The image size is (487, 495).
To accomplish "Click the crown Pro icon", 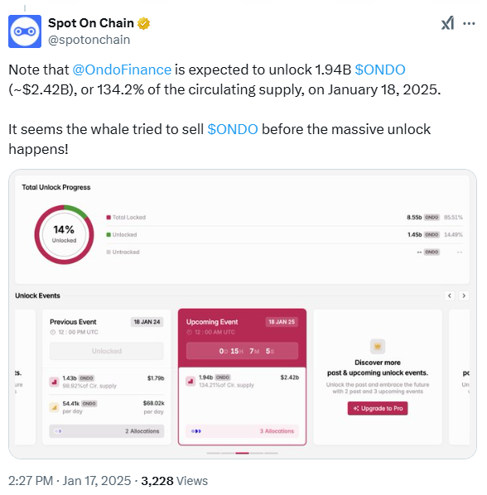I will [378, 347].
